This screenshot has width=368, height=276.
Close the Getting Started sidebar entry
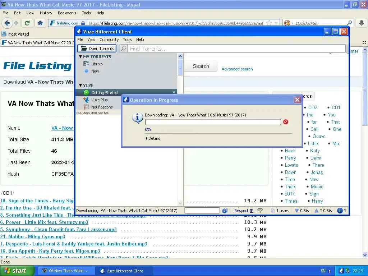pos(174,92)
